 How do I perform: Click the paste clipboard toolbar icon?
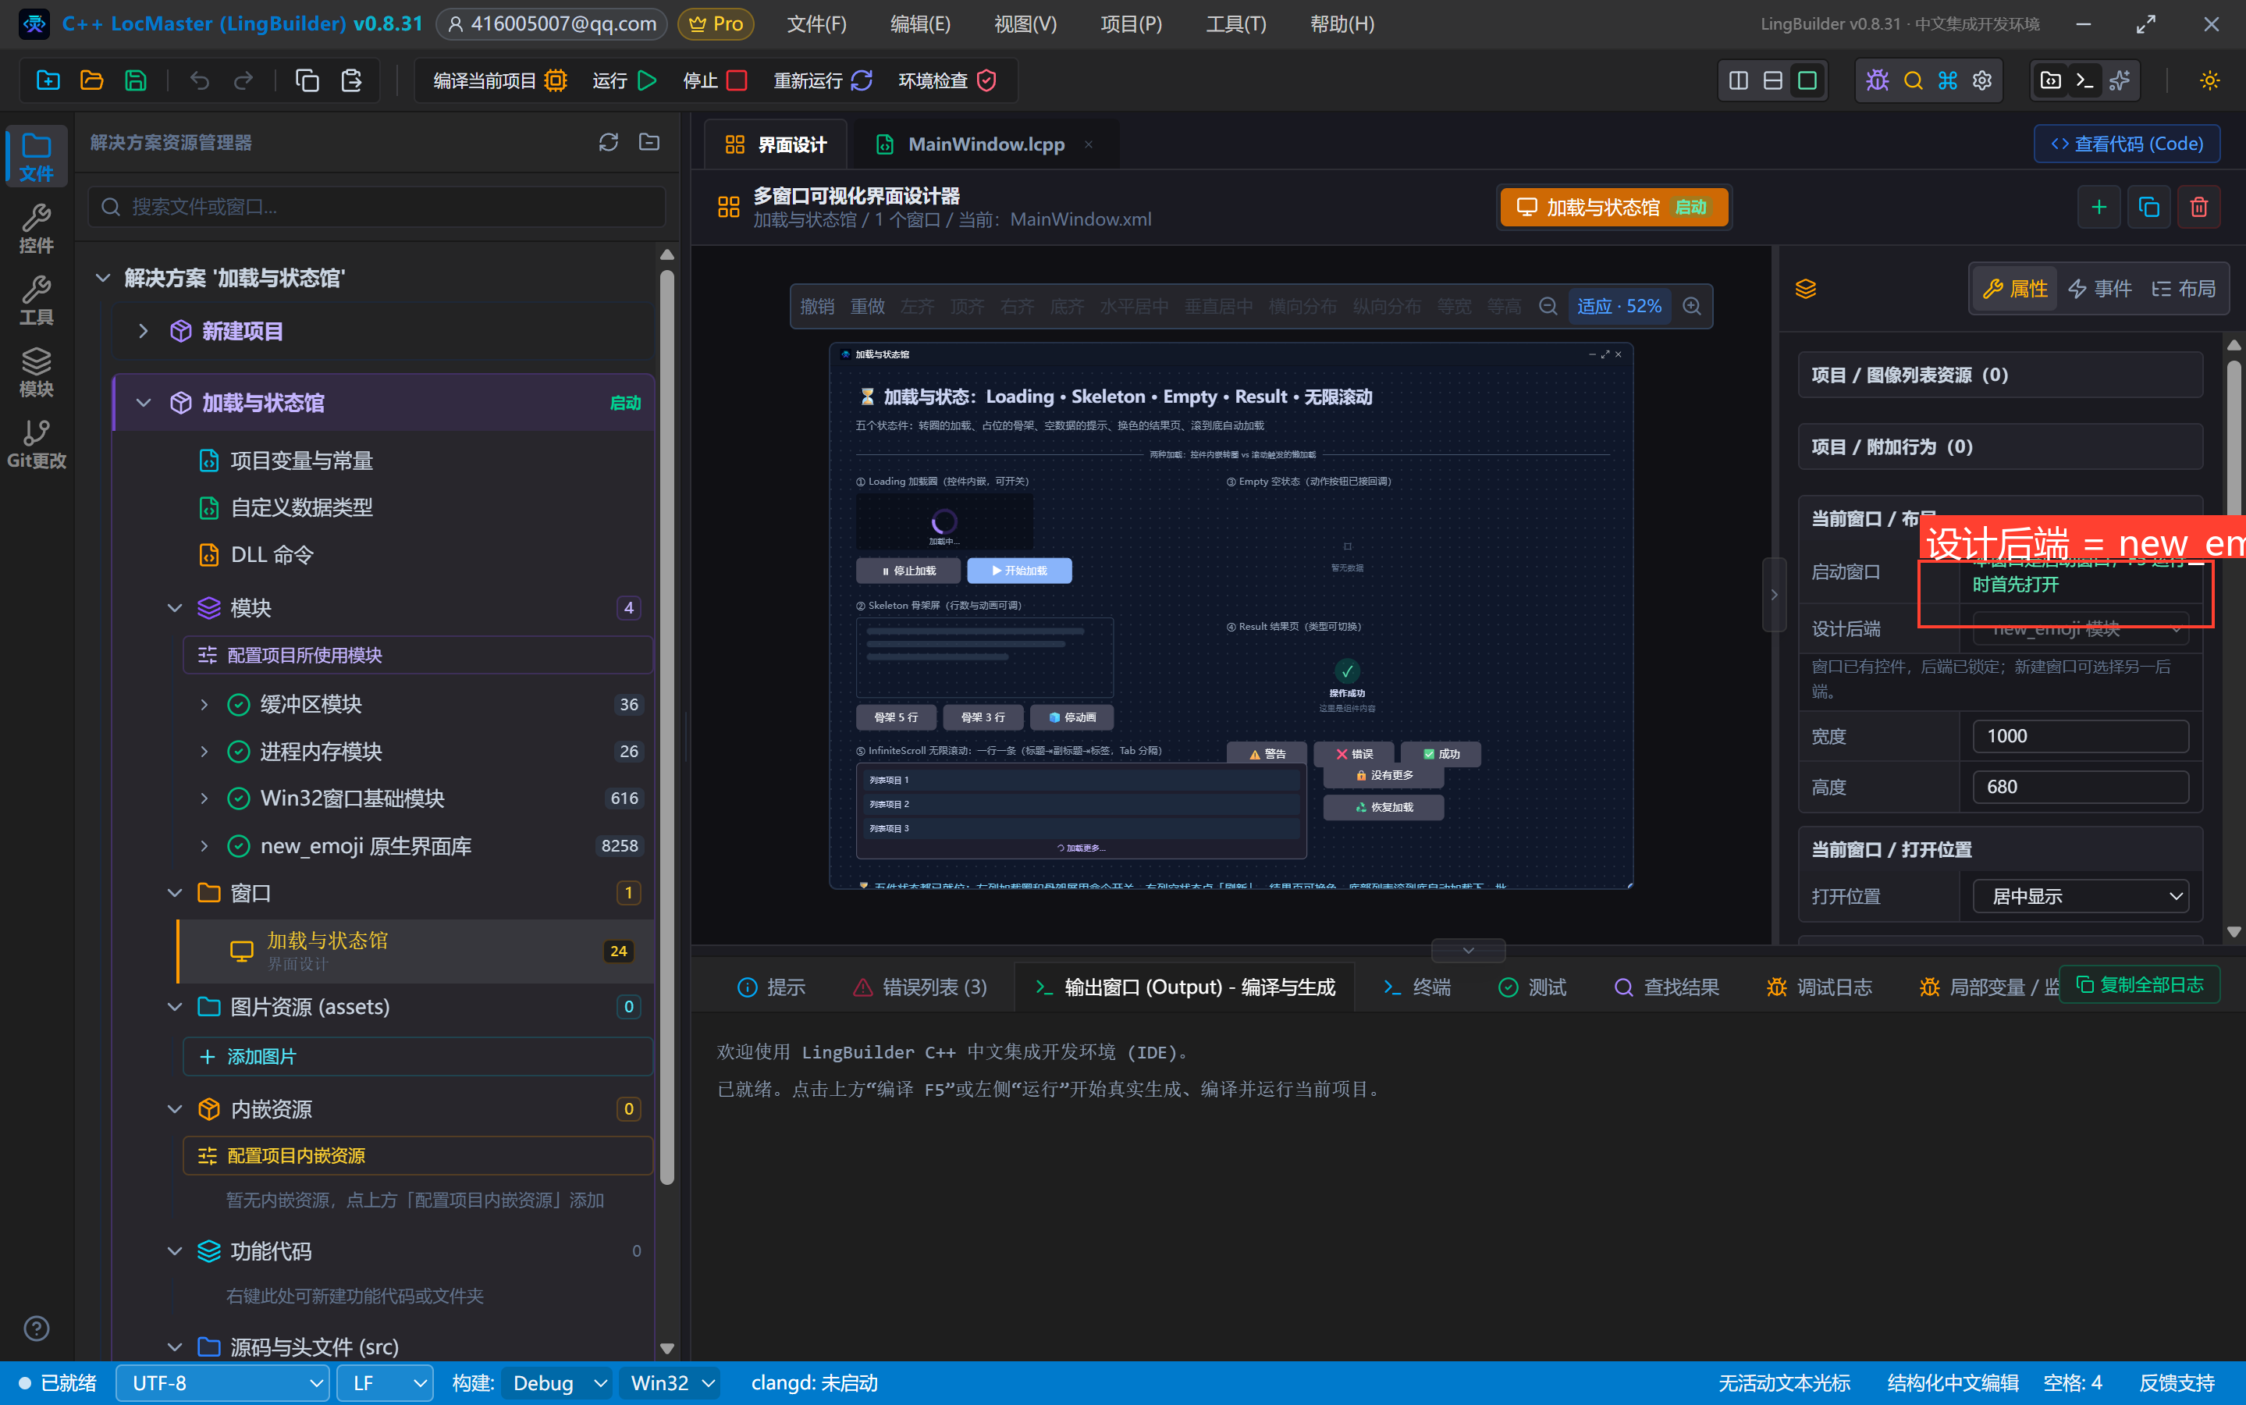pos(351,81)
